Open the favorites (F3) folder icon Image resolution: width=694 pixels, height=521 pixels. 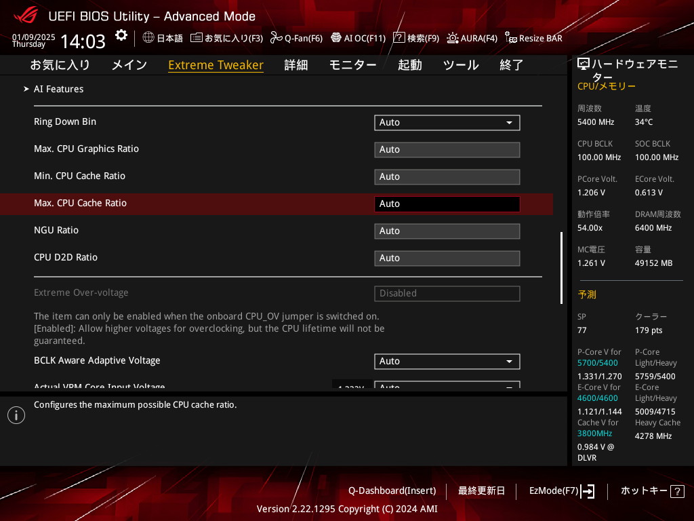pyautogui.click(x=197, y=38)
